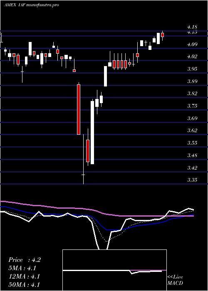Viewport: 208px width, 291px height.
Task: Click the last red candle near 4.15
Action: pos(163,35)
